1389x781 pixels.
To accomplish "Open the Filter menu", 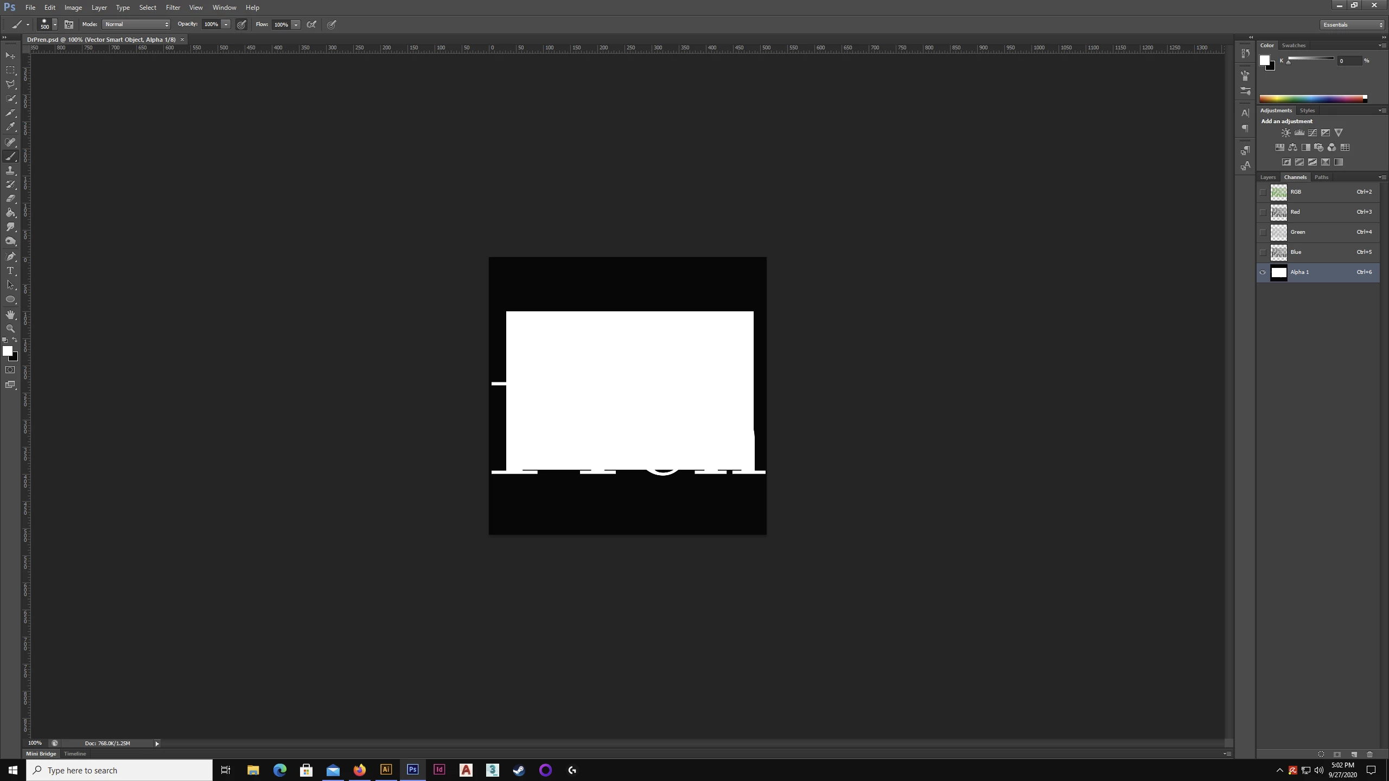I will [x=173, y=8].
